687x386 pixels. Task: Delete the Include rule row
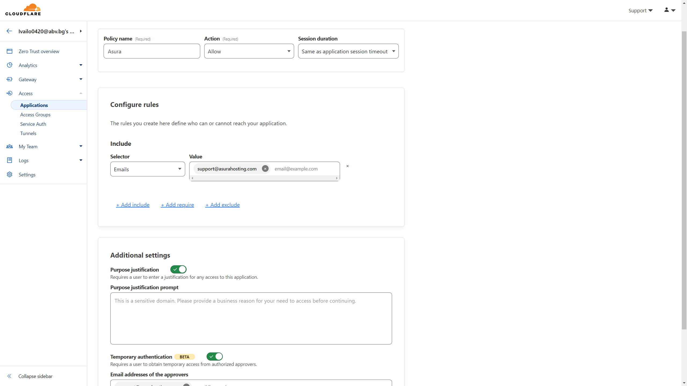pyautogui.click(x=348, y=166)
